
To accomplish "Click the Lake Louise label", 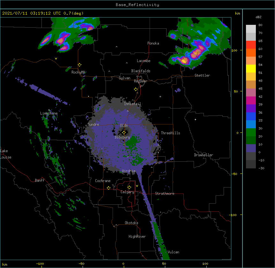I will pyautogui.click(x=6, y=154).
